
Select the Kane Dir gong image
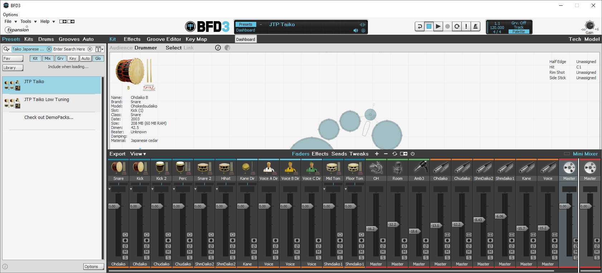click(x=247, y=167)
